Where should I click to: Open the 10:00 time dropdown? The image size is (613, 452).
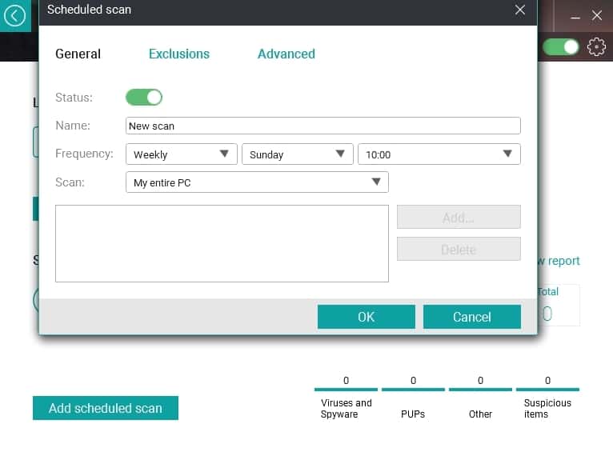[439, 154]
